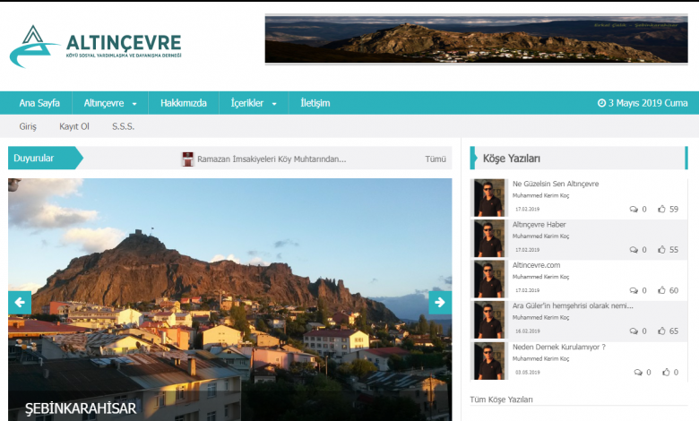Screen dimensions: 699x421
Task: Click Tümü to view all announcements
Action: [435, 159]
